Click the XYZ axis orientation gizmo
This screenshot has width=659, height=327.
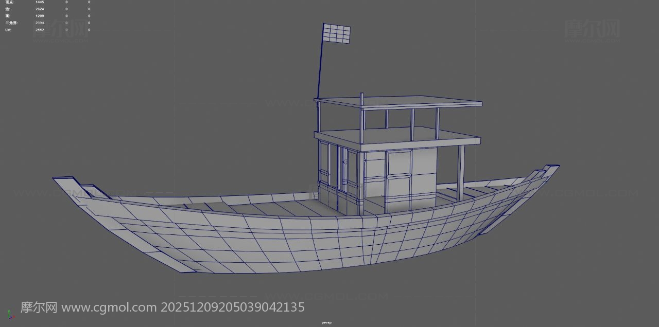(x=9, y=315)
